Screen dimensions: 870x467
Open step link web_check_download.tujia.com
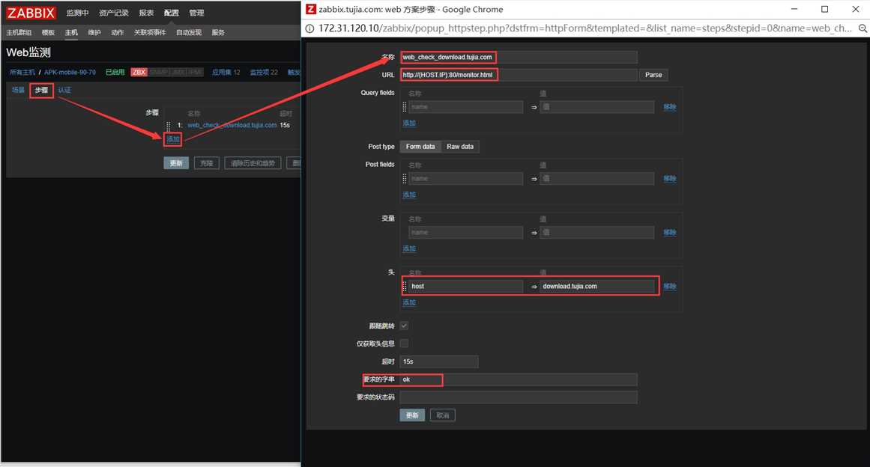point(232,125)
